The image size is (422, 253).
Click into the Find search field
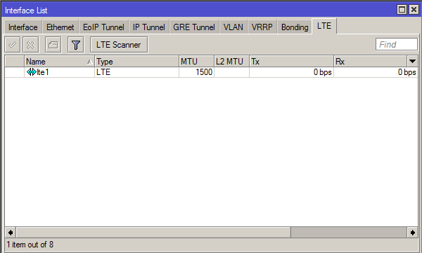coord(397,44)
